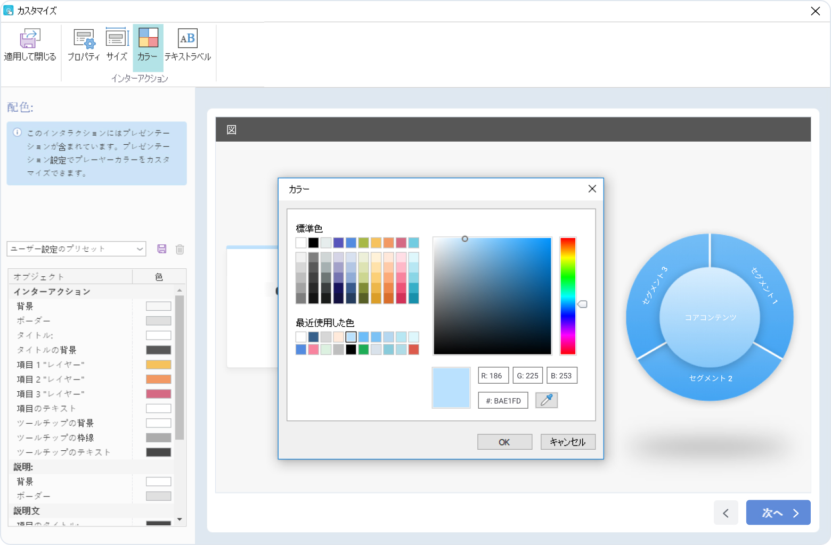Click the R: 186 red value field

tap(493, 376)
